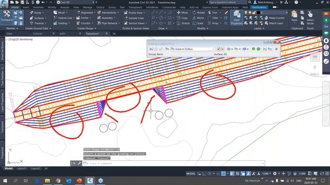330x185 pixels.
Task: Switch to the Criteria drawing tab
Action: pos(38,33)
